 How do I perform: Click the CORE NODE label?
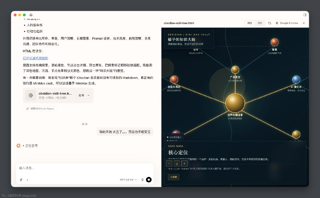coord(176,146)
